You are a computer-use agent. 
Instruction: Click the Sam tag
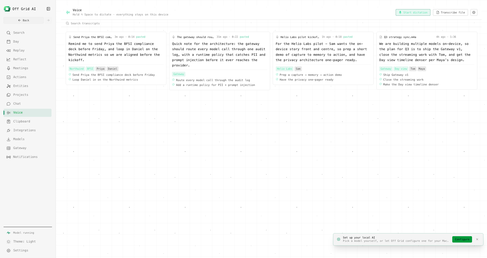coord(298,69)
